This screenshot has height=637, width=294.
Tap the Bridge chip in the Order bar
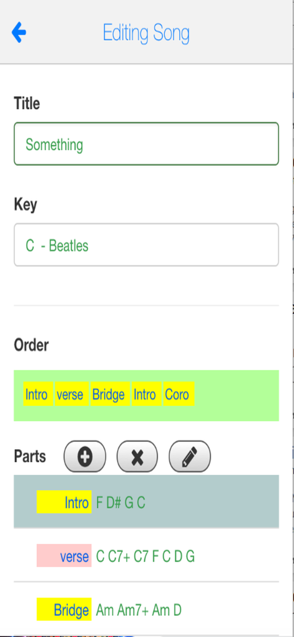point(109,394)
